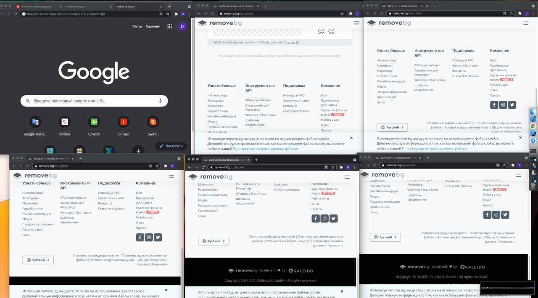Open API-документация in the bottom-left remove.bg window
The width and height of the screenshot is (538, 298).
point(73,198)
